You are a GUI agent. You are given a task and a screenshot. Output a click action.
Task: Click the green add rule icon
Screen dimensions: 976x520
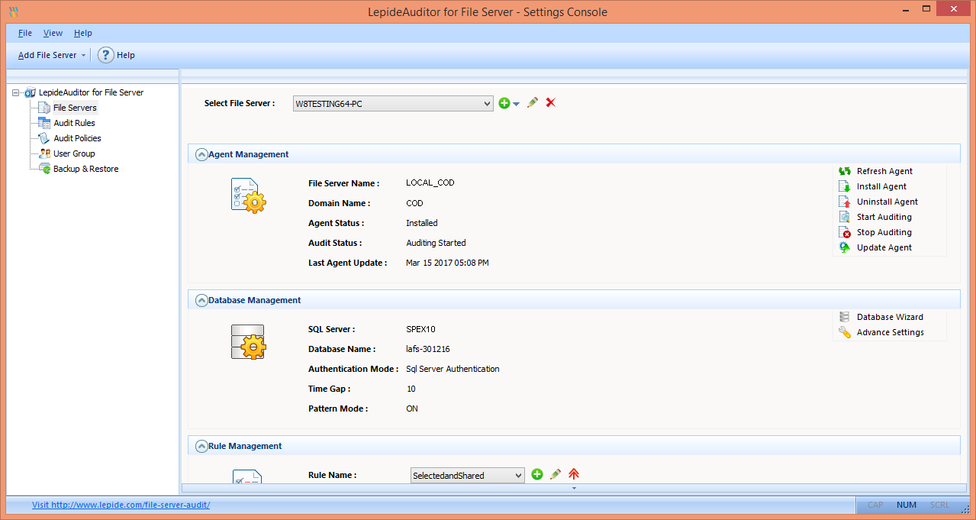pos(537,474)
